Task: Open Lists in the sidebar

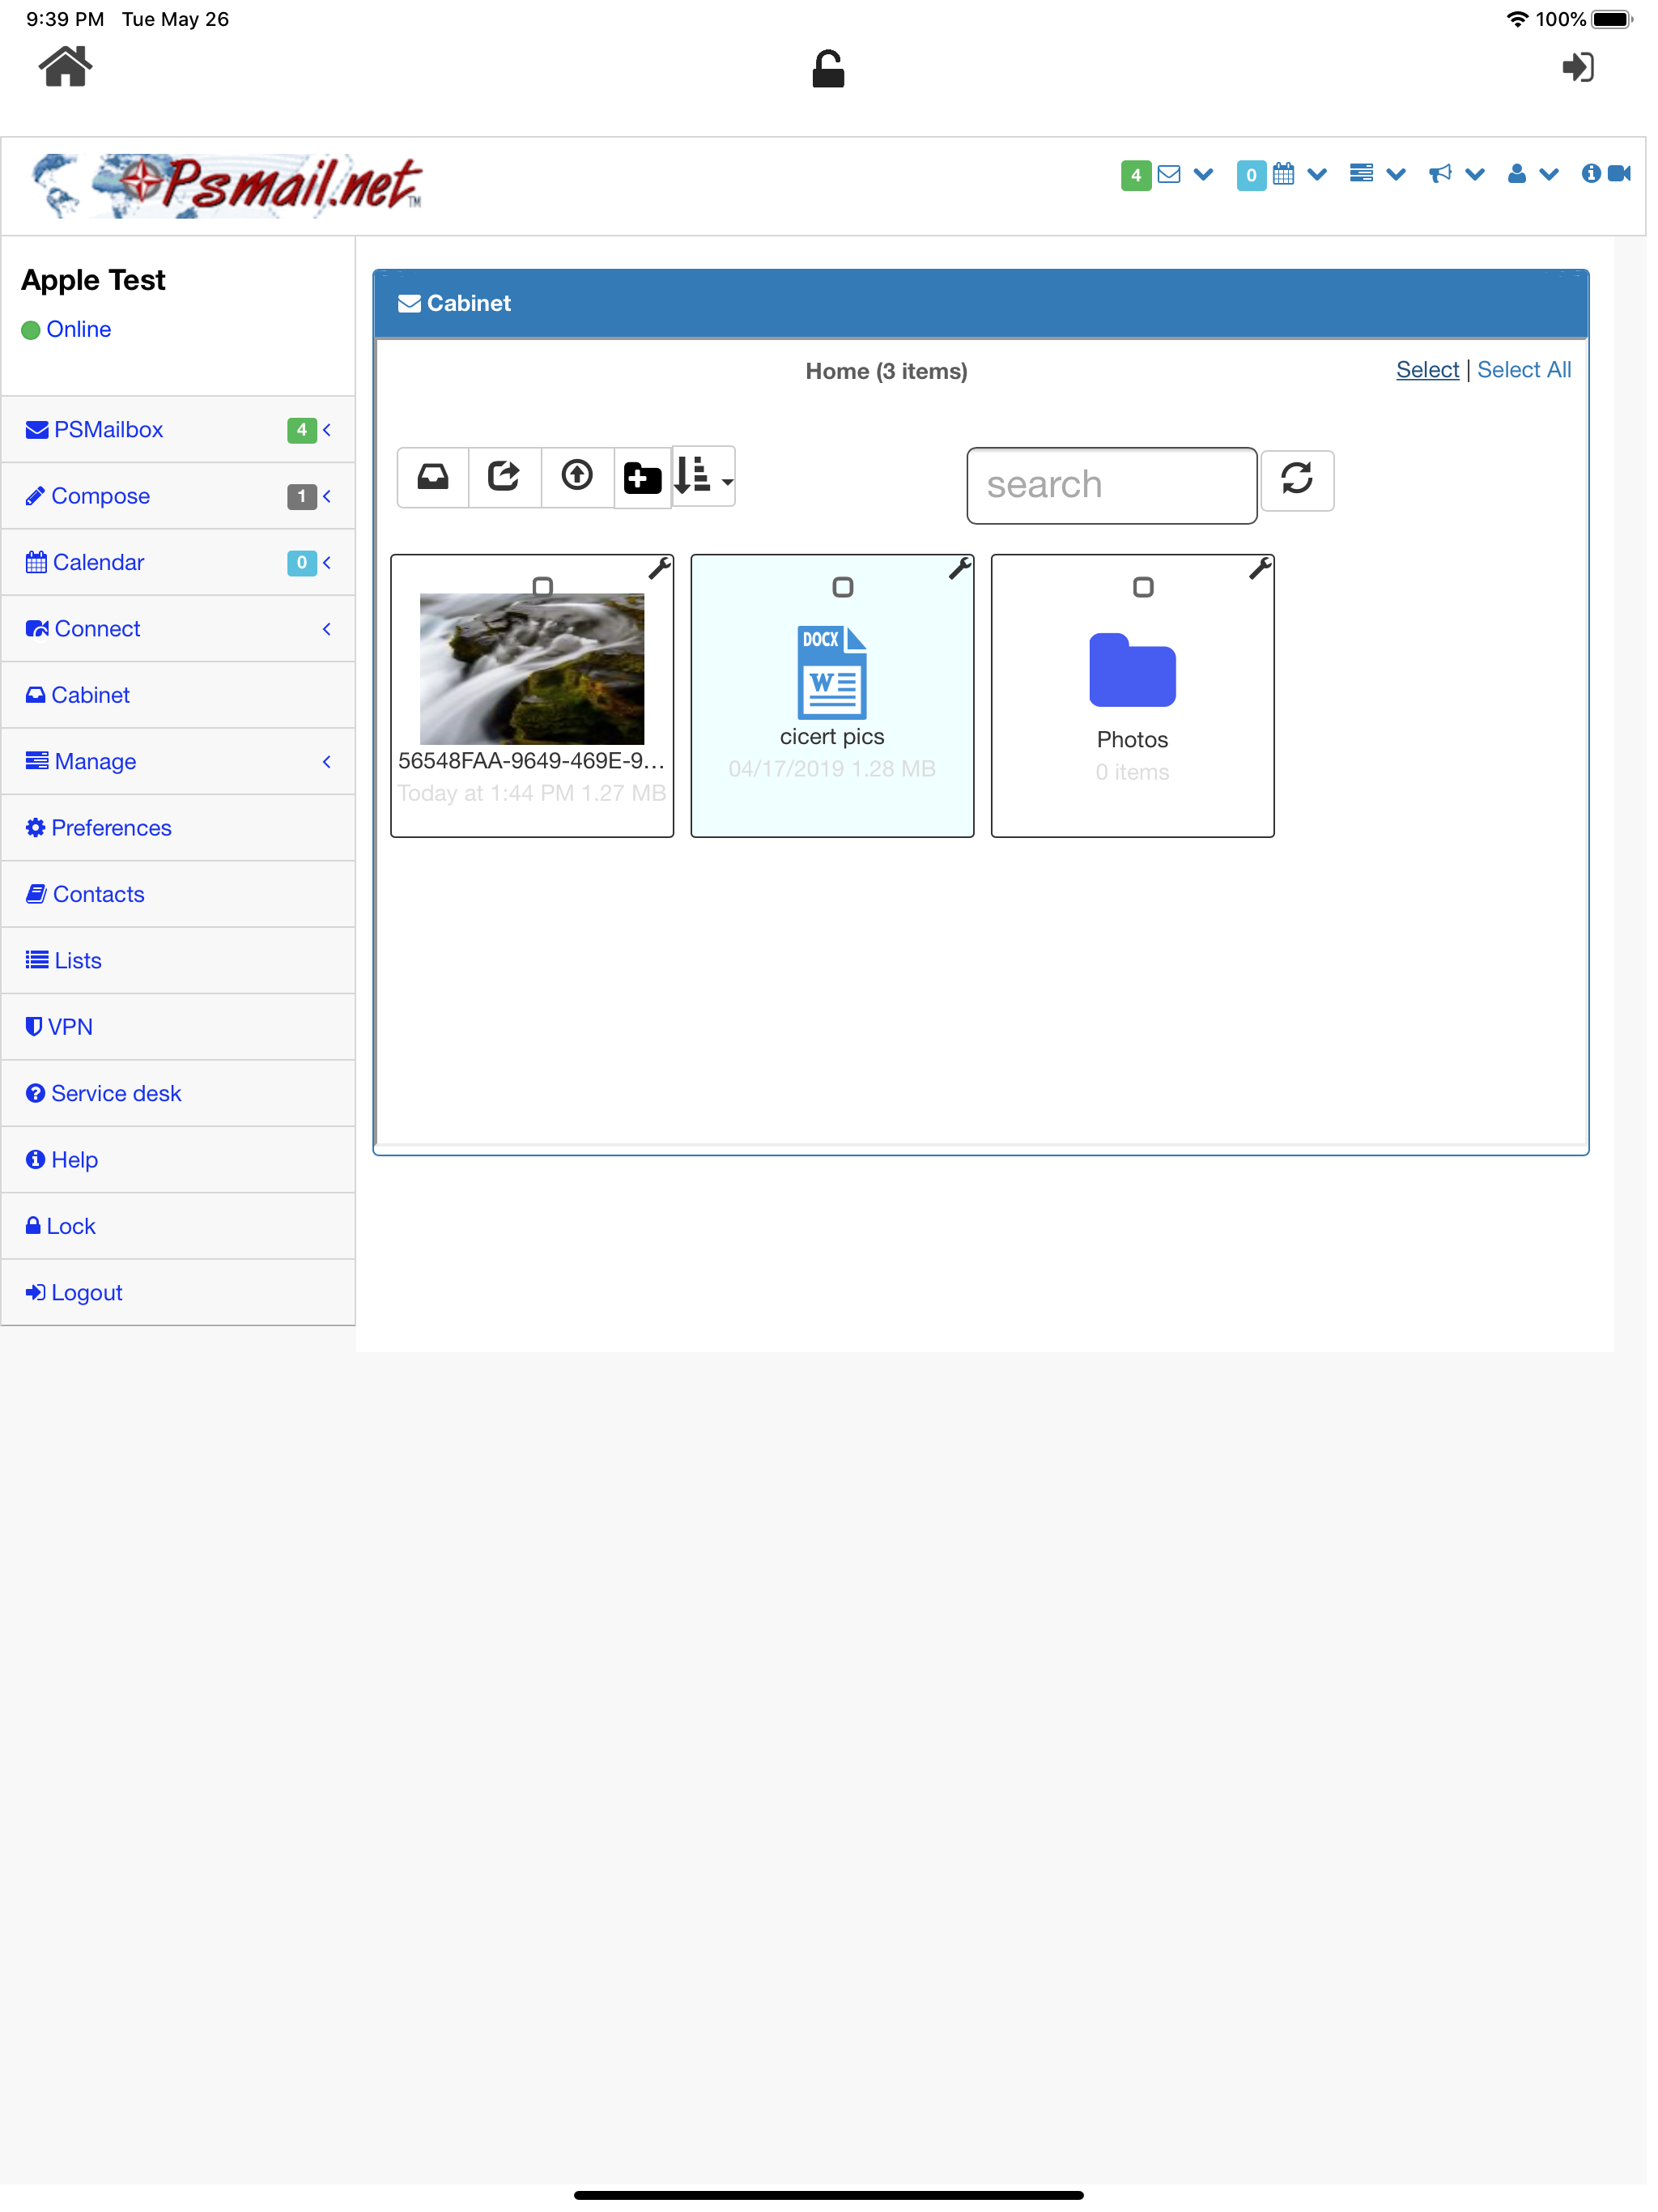Action: tap(178, 961)
